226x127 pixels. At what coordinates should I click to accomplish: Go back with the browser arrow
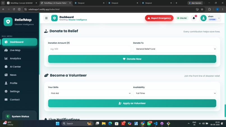pos(3,9)
